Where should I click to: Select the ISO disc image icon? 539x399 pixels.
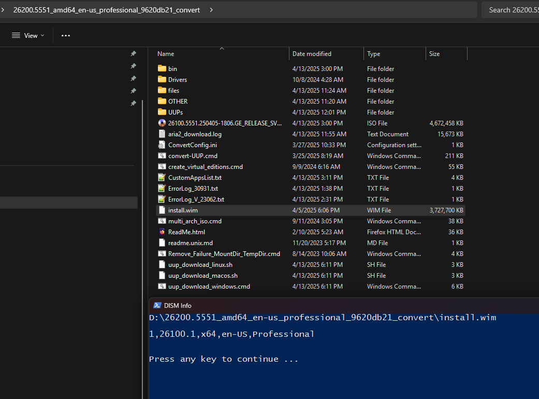162,123
